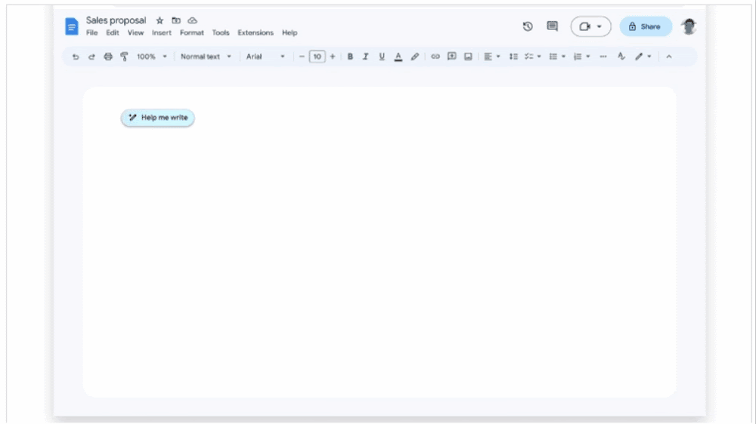Image resolution: width=756 pixels, height=424 pixels.
Task: Open the Normal text style dropdown
Action: [206, 57]
